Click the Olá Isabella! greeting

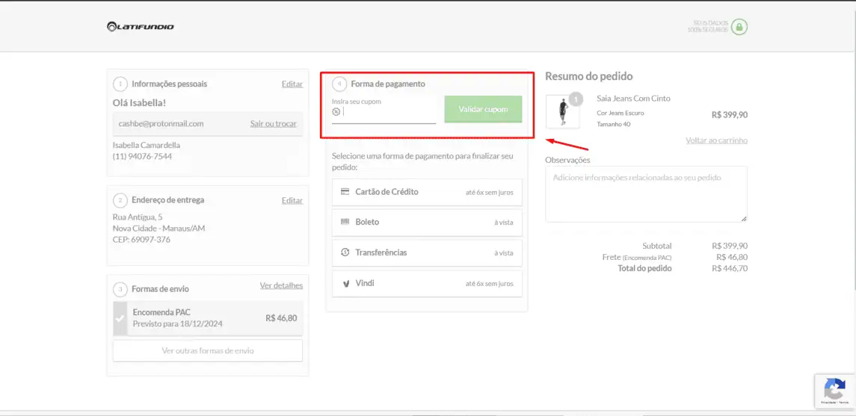coord(139,102)
